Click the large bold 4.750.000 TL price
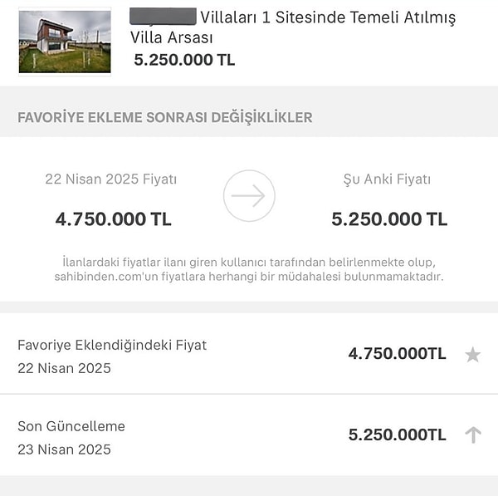Image resolution: width=498 pixels, height=496 pixels. [x=113, y=219]
